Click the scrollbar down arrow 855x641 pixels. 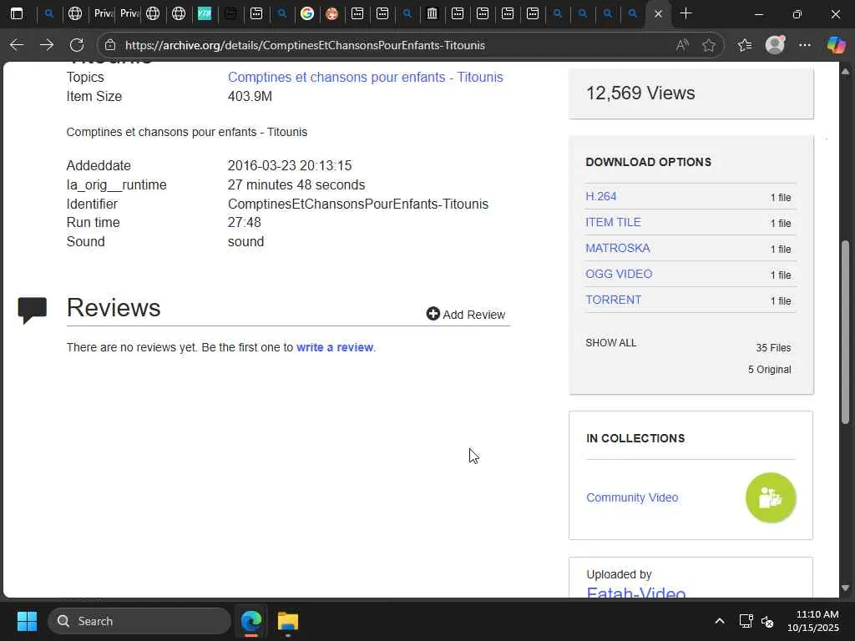click(x=845, y=588)
